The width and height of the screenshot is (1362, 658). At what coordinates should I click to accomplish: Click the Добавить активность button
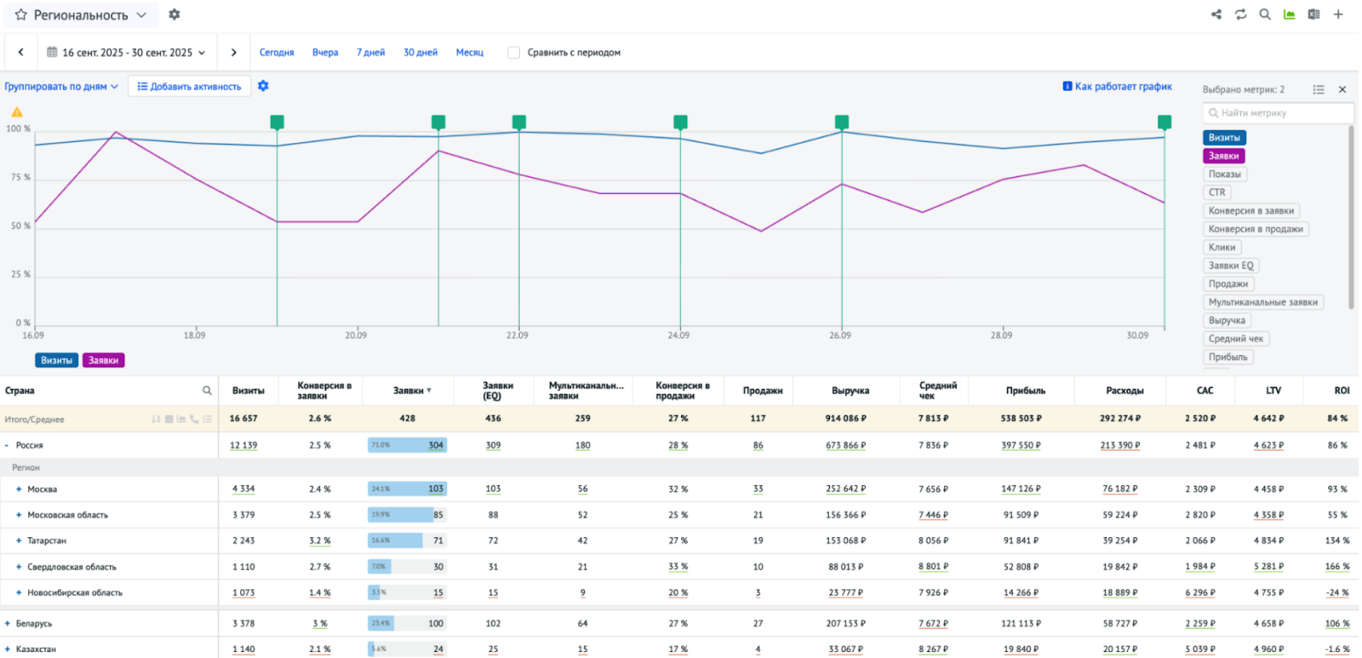tap(189, 87)
